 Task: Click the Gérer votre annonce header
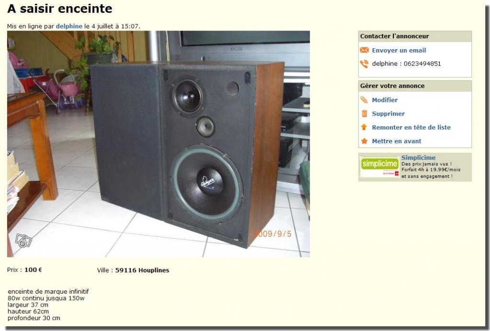392,86
